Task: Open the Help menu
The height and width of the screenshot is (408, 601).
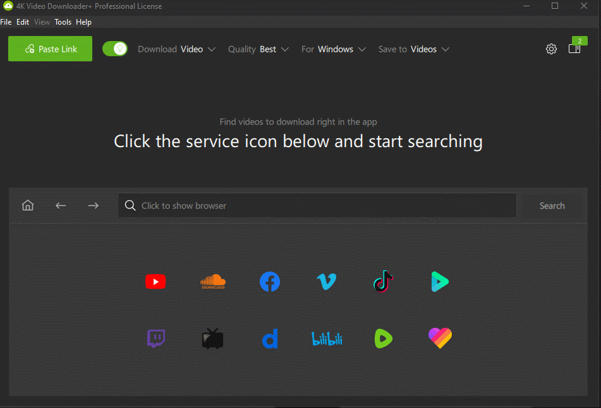Action: tap(83, 22)
